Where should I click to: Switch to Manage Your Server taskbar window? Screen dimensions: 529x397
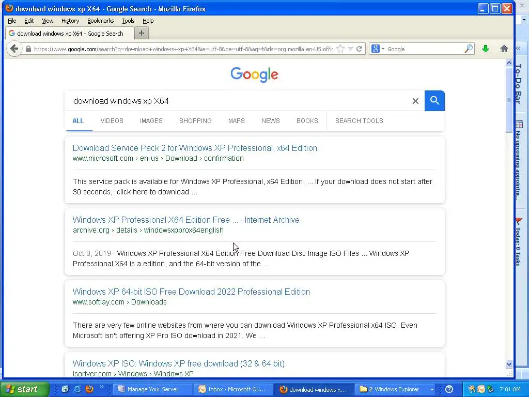coord(152,389)
